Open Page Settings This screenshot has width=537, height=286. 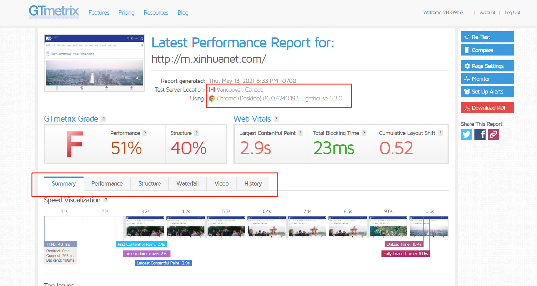(487, 66)
